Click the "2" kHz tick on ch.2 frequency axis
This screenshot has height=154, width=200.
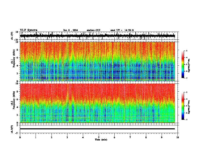17,115
